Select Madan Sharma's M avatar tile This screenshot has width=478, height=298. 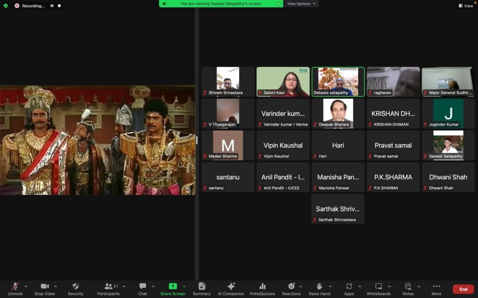tap(228, 145)
